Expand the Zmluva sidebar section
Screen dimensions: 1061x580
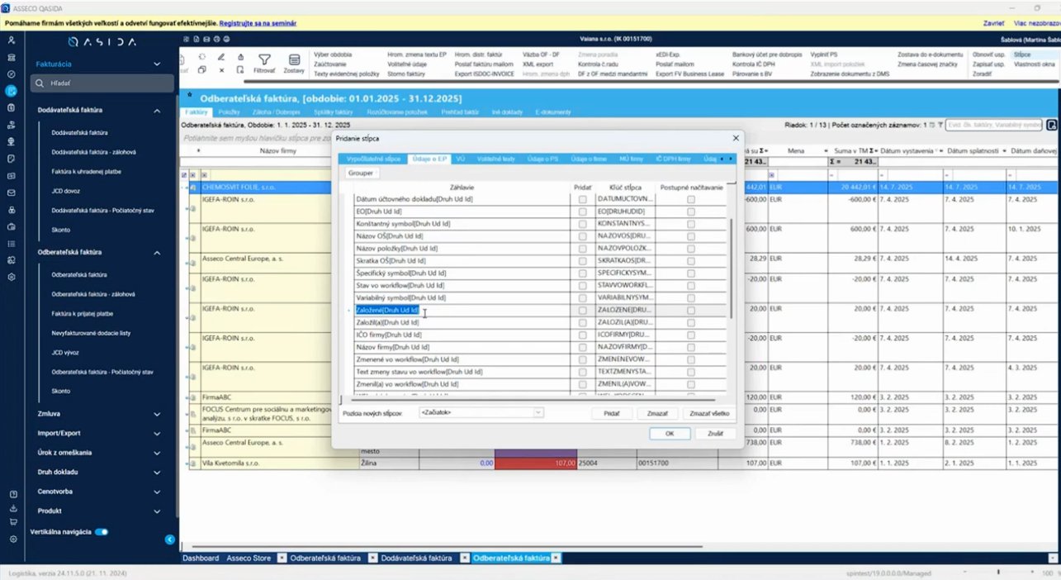(x=157, y=414)
